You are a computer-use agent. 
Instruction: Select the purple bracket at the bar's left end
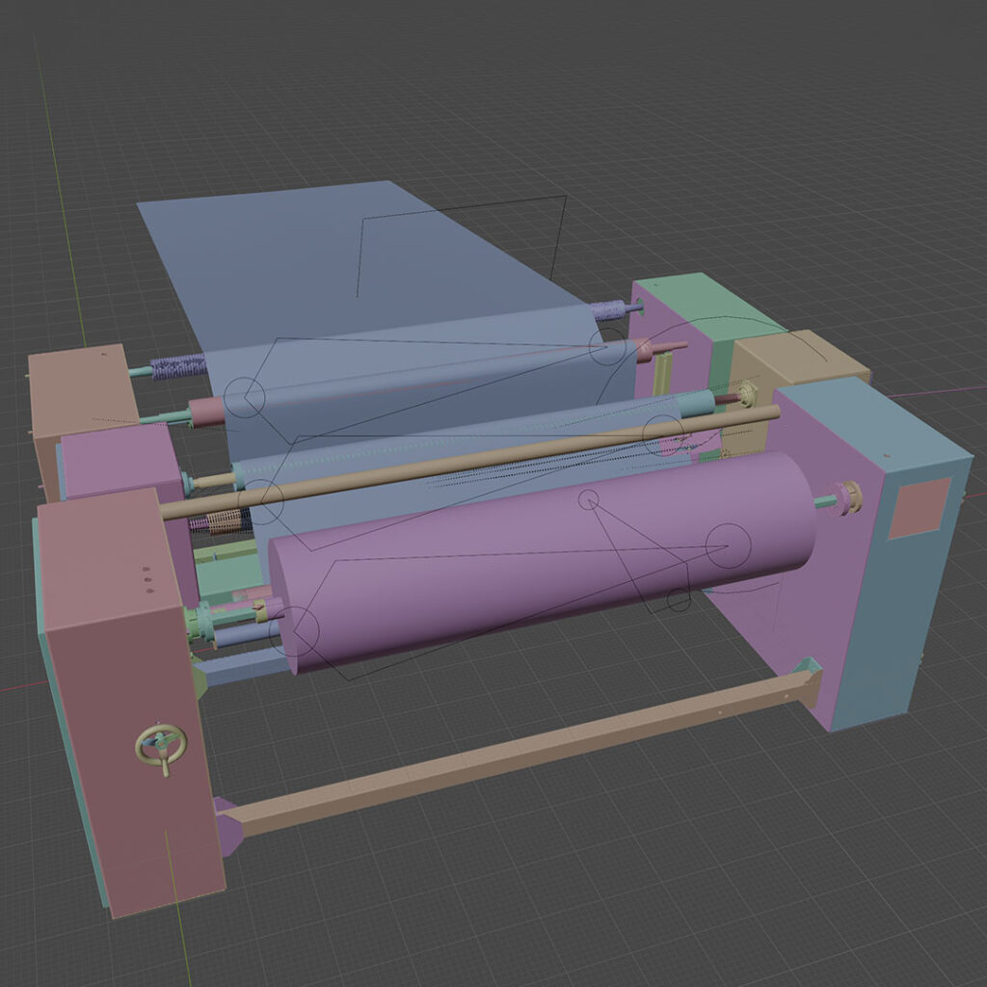coord(227,822)
